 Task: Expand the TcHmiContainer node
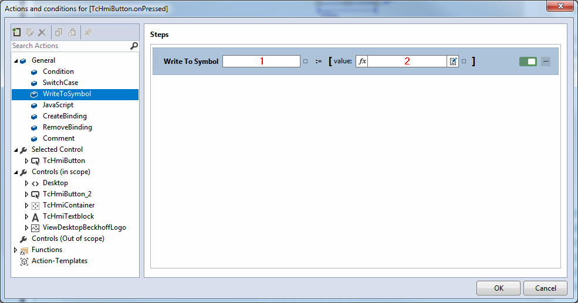pyautogui.click(x=26, y=206)
